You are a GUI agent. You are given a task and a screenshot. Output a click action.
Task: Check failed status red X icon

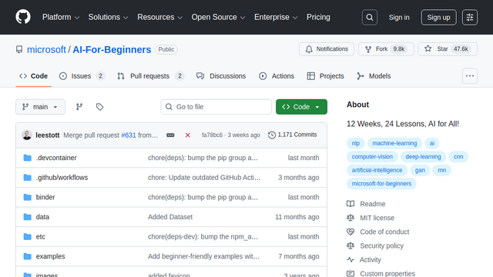188,135
